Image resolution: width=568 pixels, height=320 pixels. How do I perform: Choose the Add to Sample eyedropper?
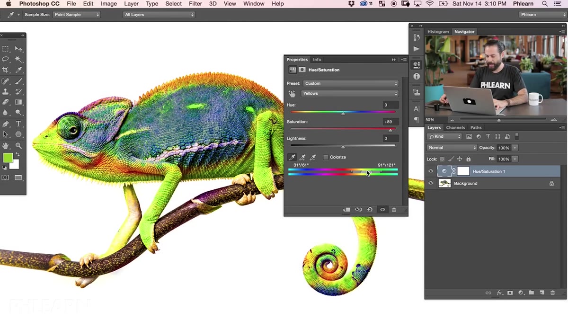302,157
